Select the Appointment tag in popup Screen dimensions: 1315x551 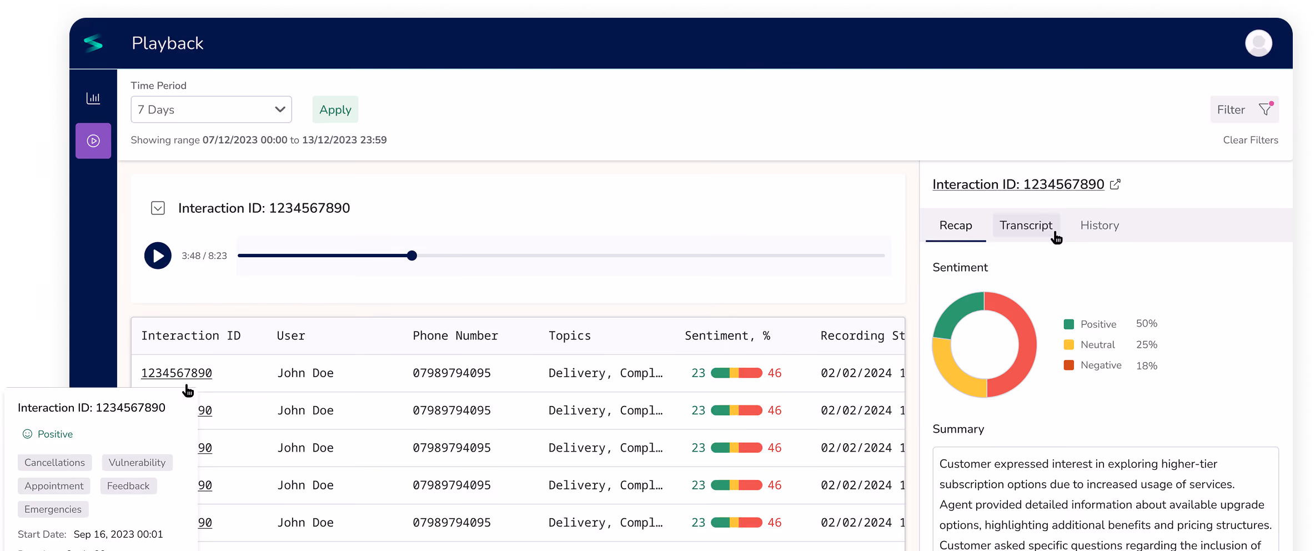coord(54,486)
